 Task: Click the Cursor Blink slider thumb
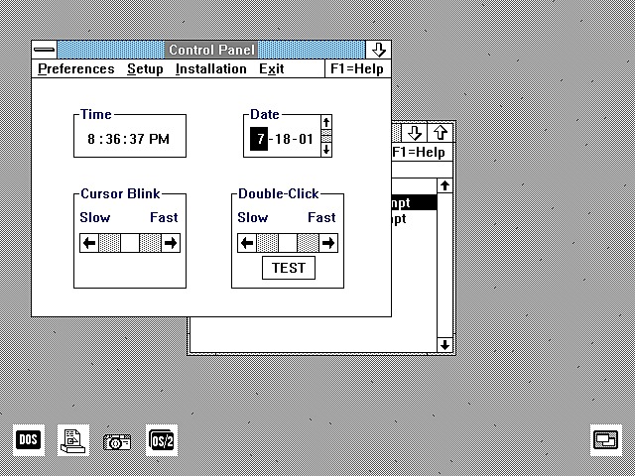point(130,243)
